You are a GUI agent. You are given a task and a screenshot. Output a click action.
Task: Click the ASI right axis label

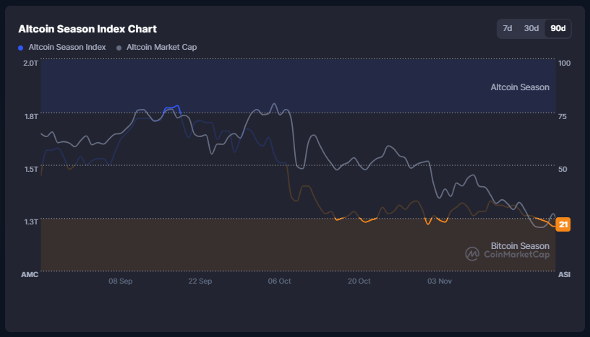[x=564, y=274]
